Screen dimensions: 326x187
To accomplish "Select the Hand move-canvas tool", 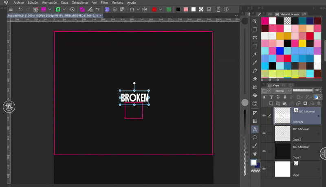I will [x=255, y=154].
